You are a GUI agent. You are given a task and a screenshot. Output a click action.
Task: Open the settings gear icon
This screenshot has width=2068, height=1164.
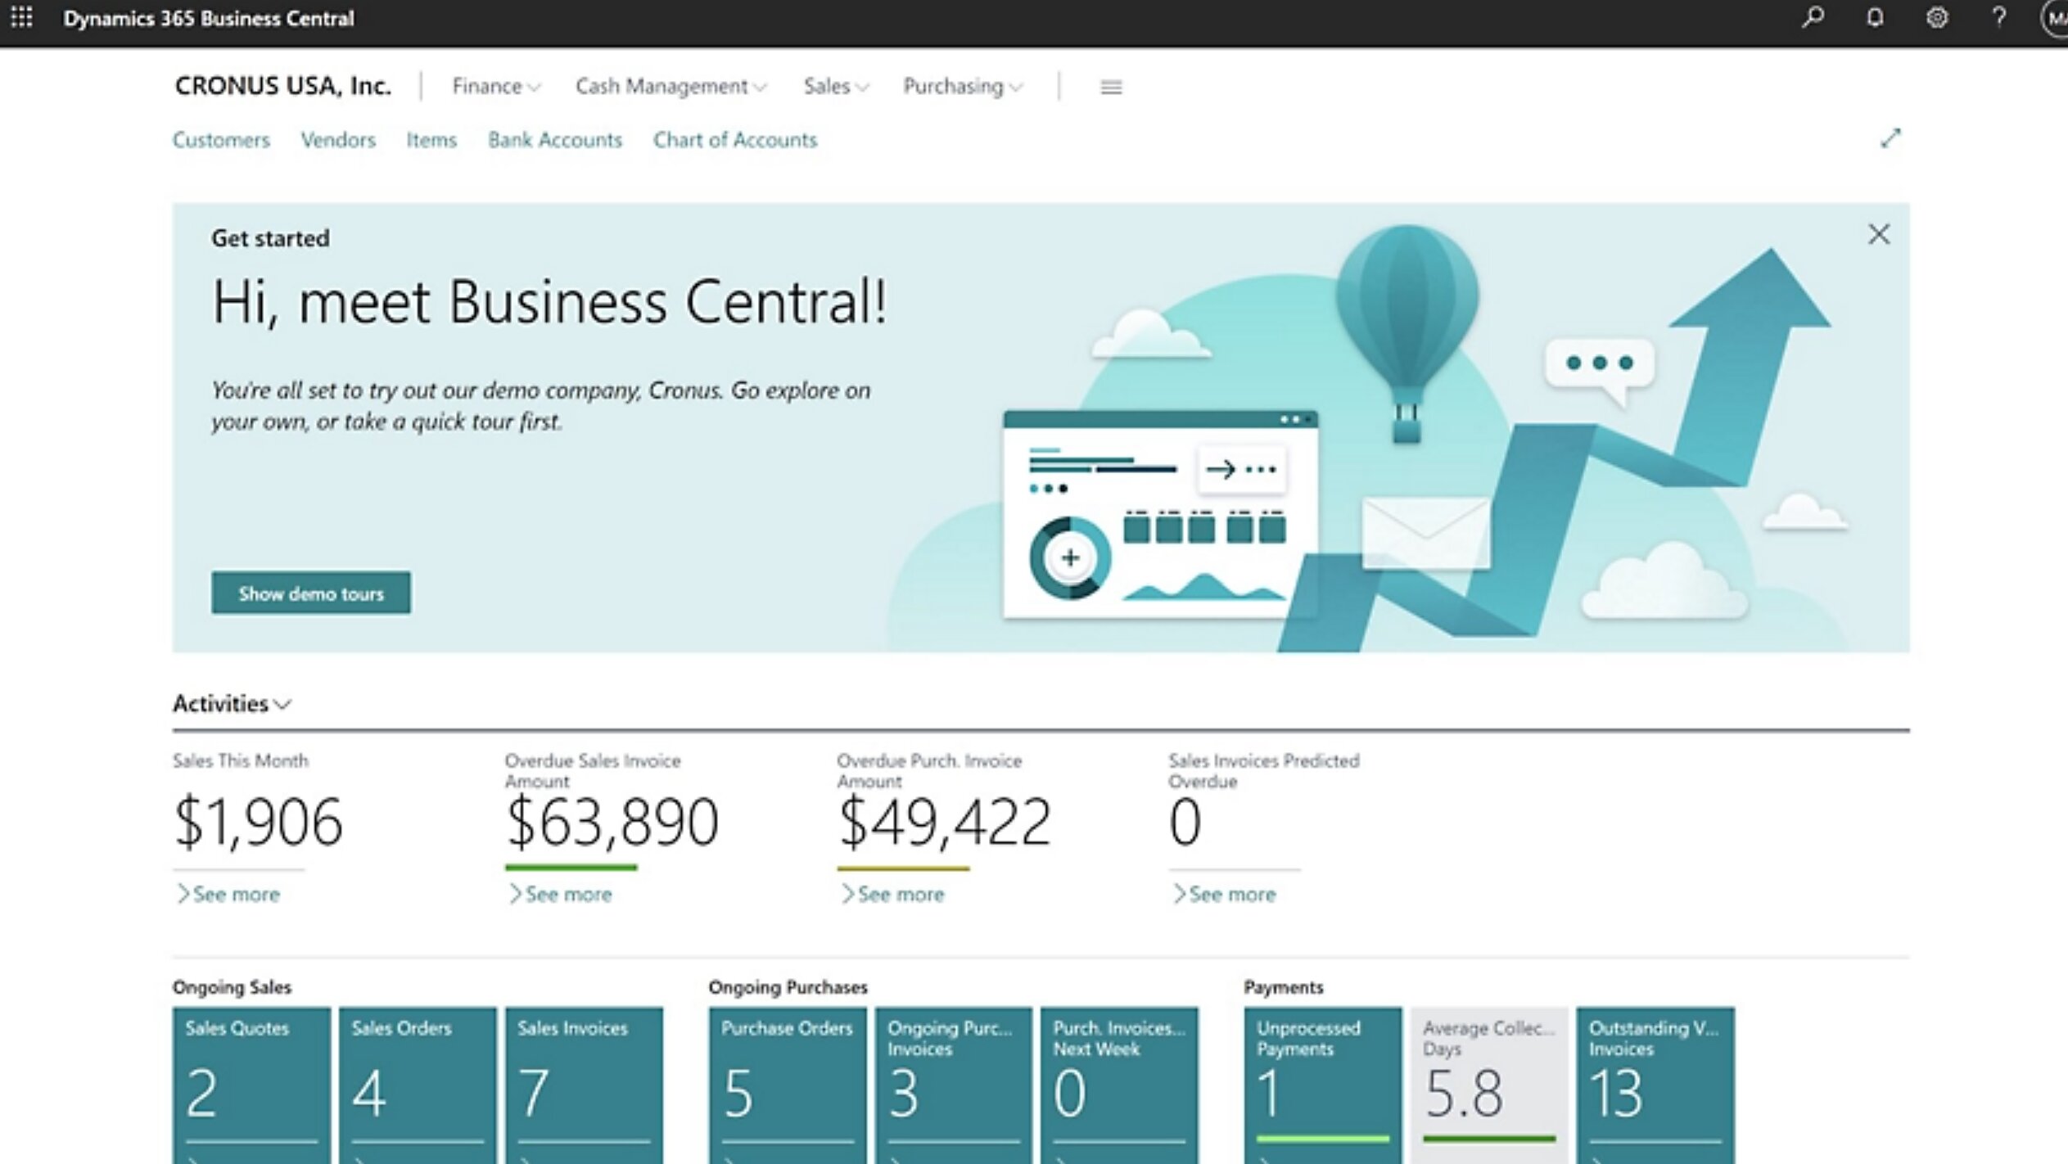coord(1937,17)
